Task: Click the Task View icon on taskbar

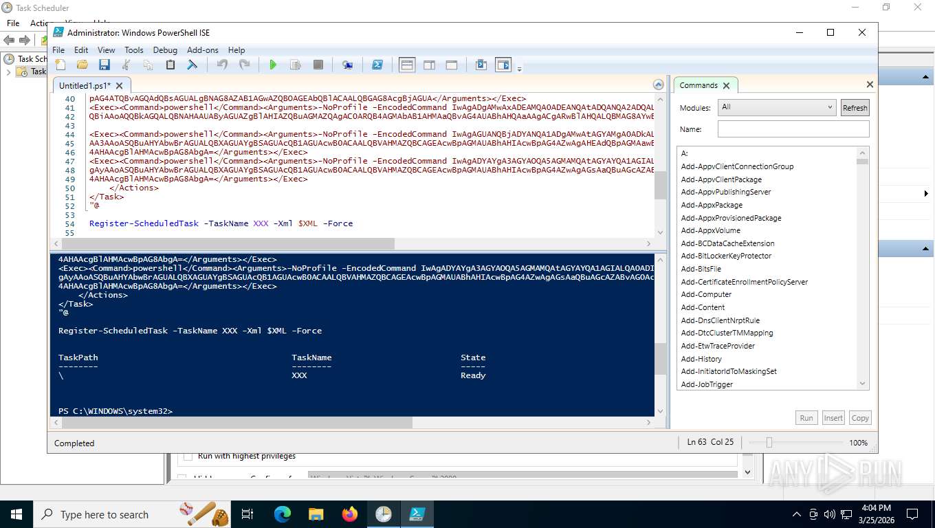Action: click(248, 514)
